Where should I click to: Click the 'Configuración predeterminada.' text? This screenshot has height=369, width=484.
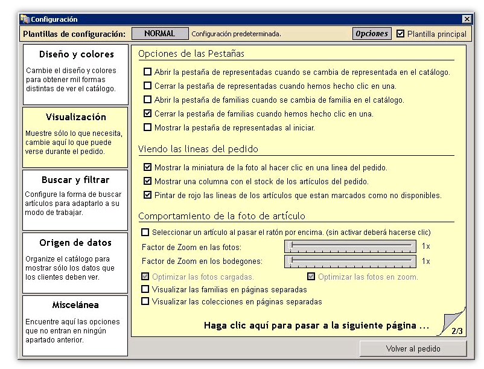[x=236, y=34]
